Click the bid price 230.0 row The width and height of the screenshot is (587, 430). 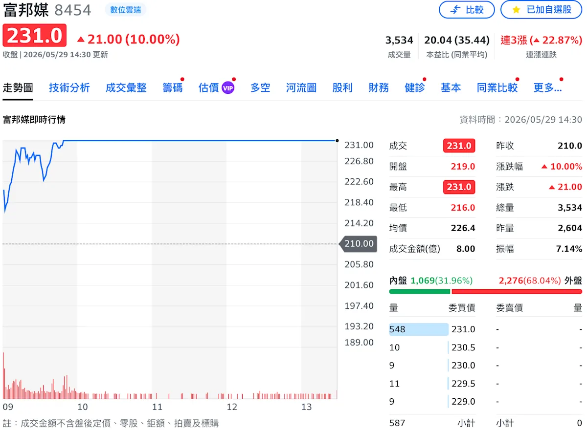click(x=432, y=365)
